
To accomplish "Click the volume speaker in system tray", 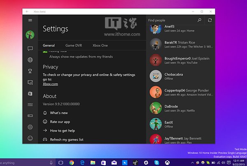I will point(224,163).
